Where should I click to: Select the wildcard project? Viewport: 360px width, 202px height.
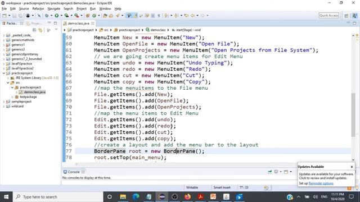tap(17, 106)
